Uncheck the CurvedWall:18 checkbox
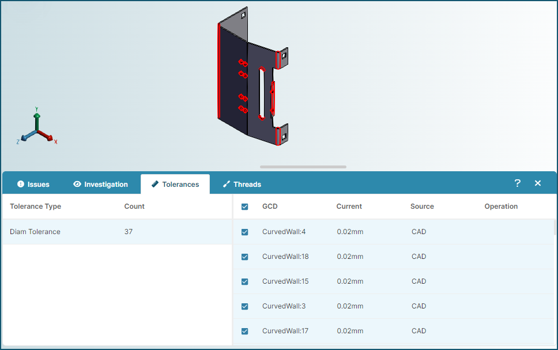The width and height of the screenshot is (558, 350). click(245, 257)
